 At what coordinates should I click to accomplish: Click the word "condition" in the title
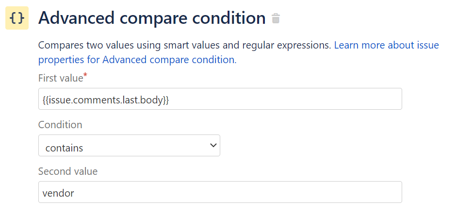pos(229,18)
